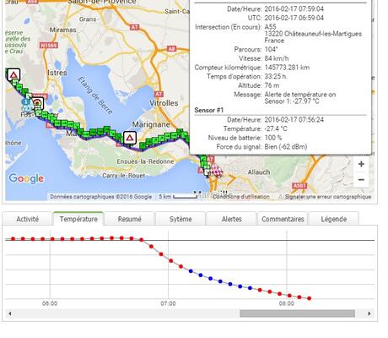Click the chart scroll right arrow
This screenshot has width=388, height=338.
[369, 313]
